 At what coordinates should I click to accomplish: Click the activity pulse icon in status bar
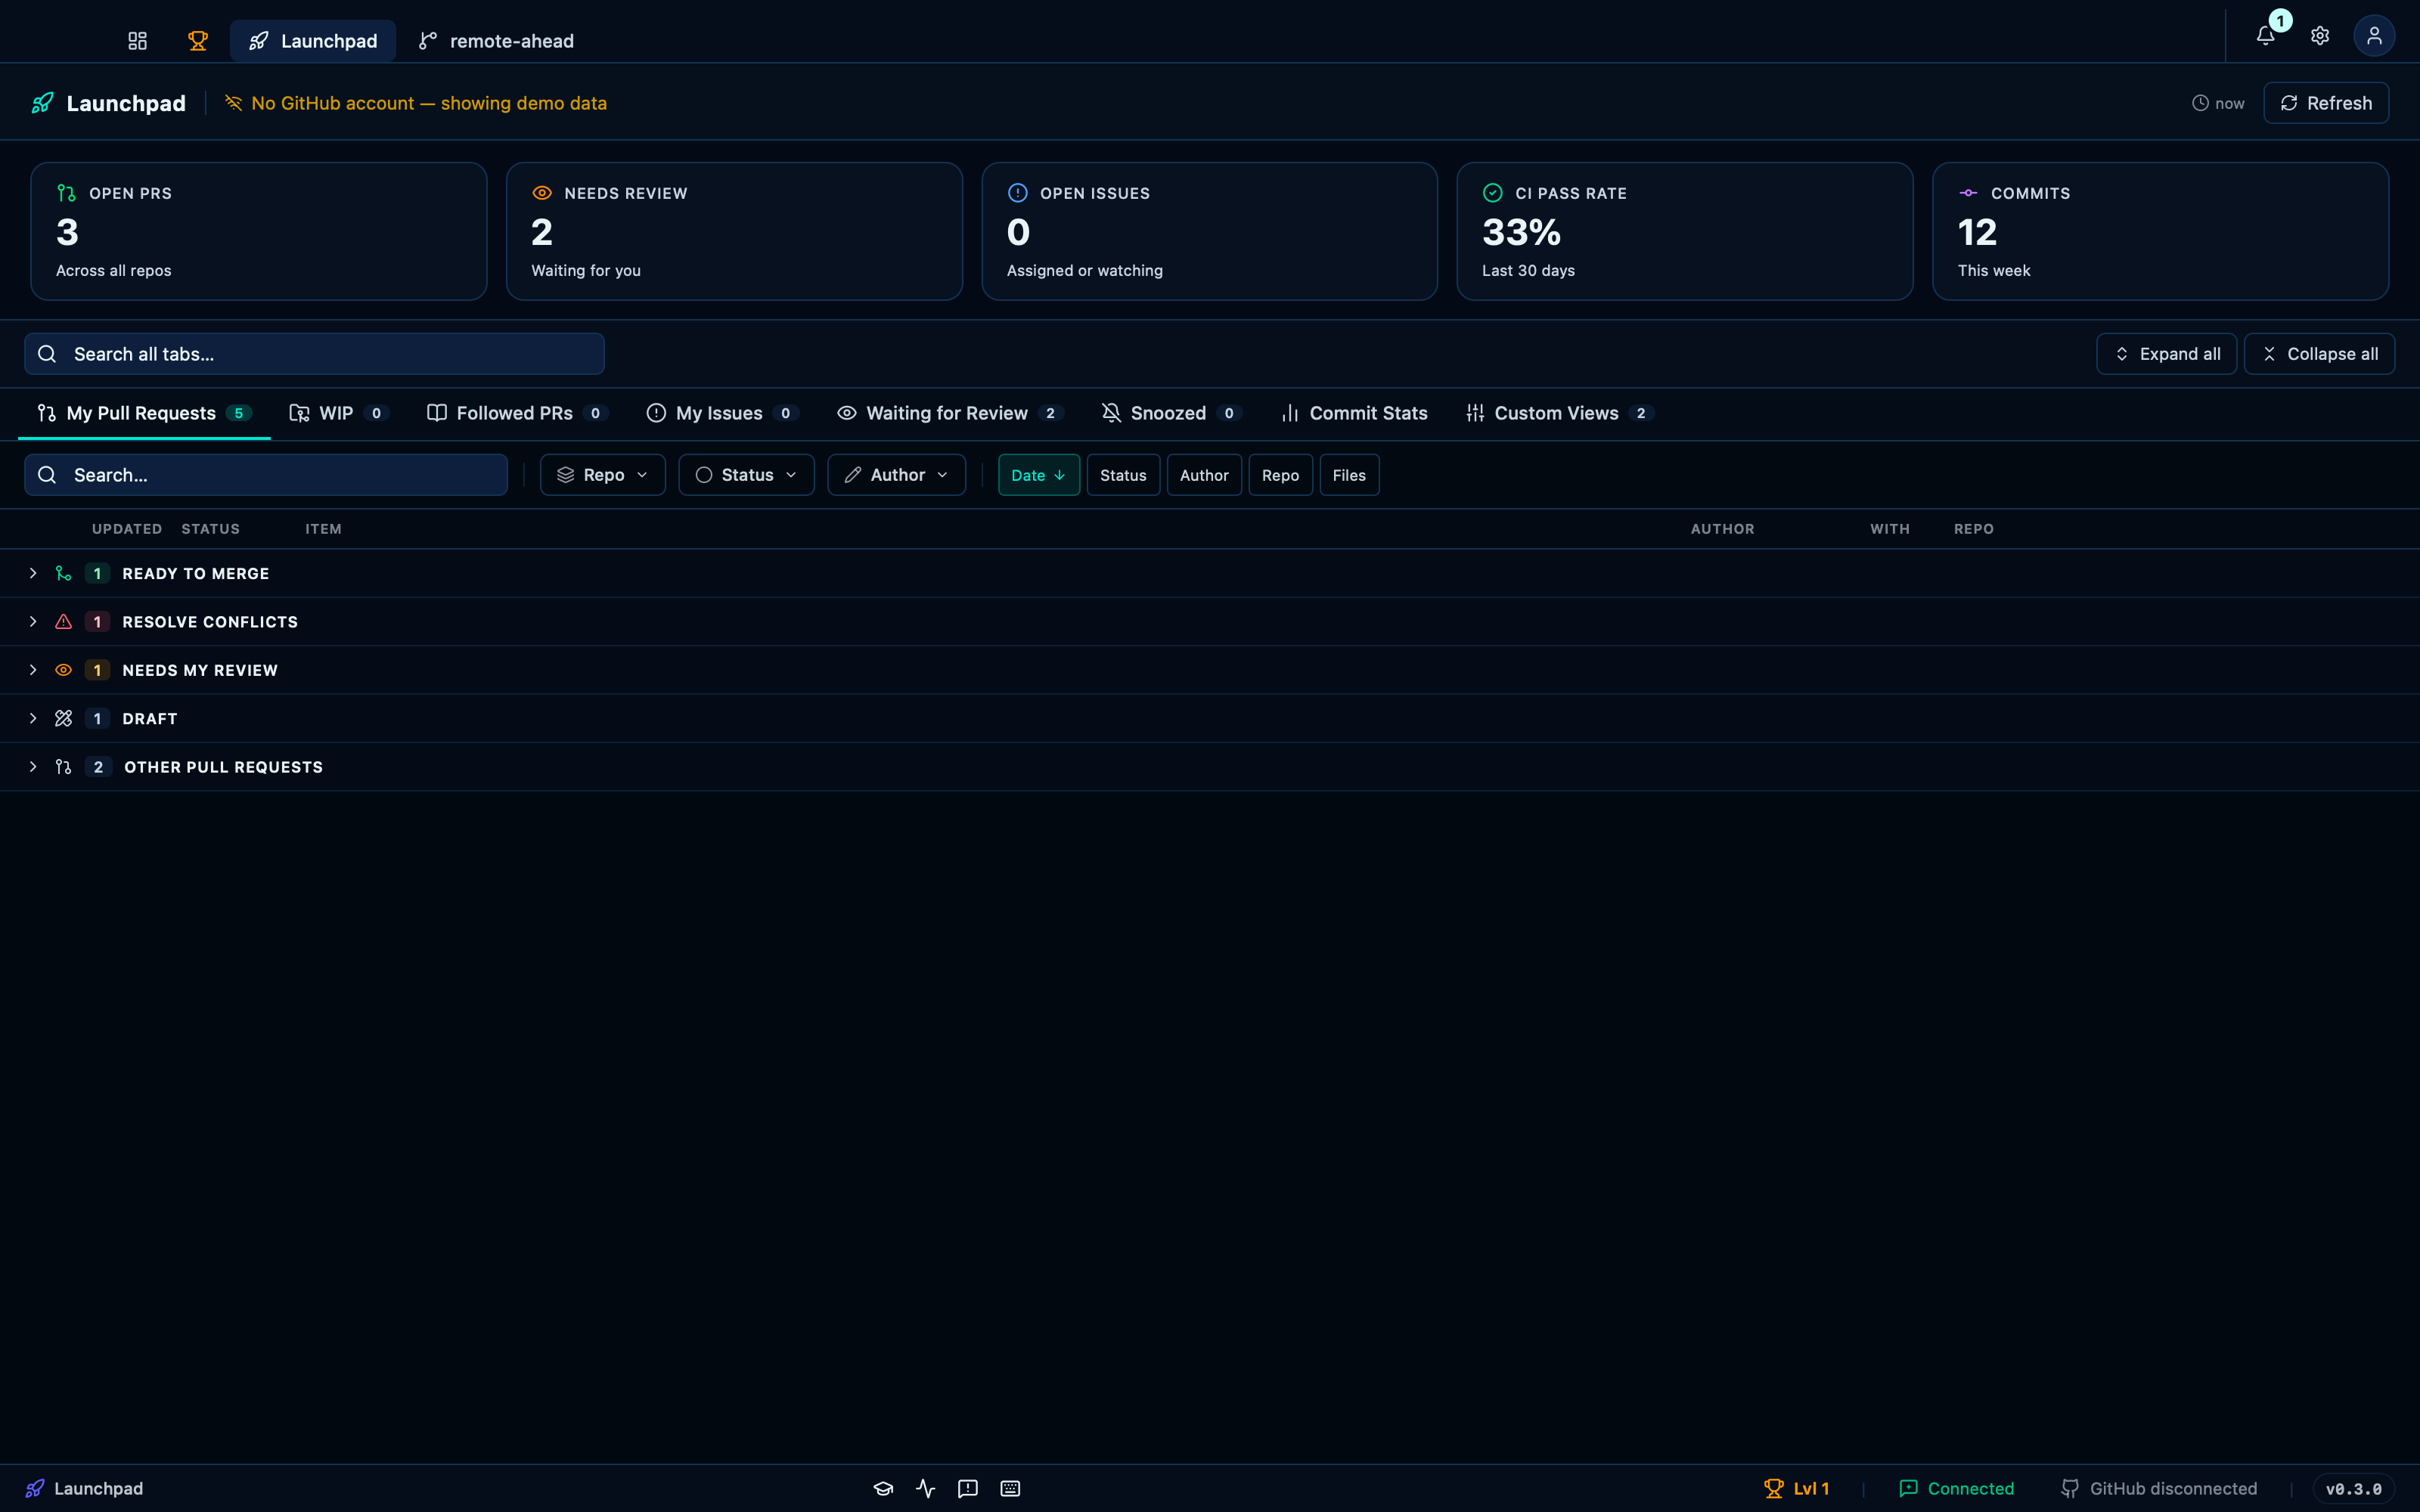926,1488
